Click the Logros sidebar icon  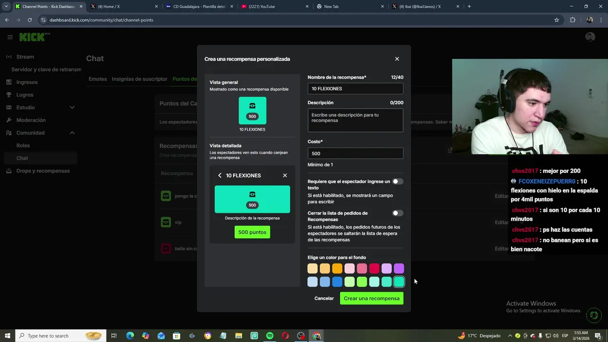pyautogui.click(x=9, y=95)
